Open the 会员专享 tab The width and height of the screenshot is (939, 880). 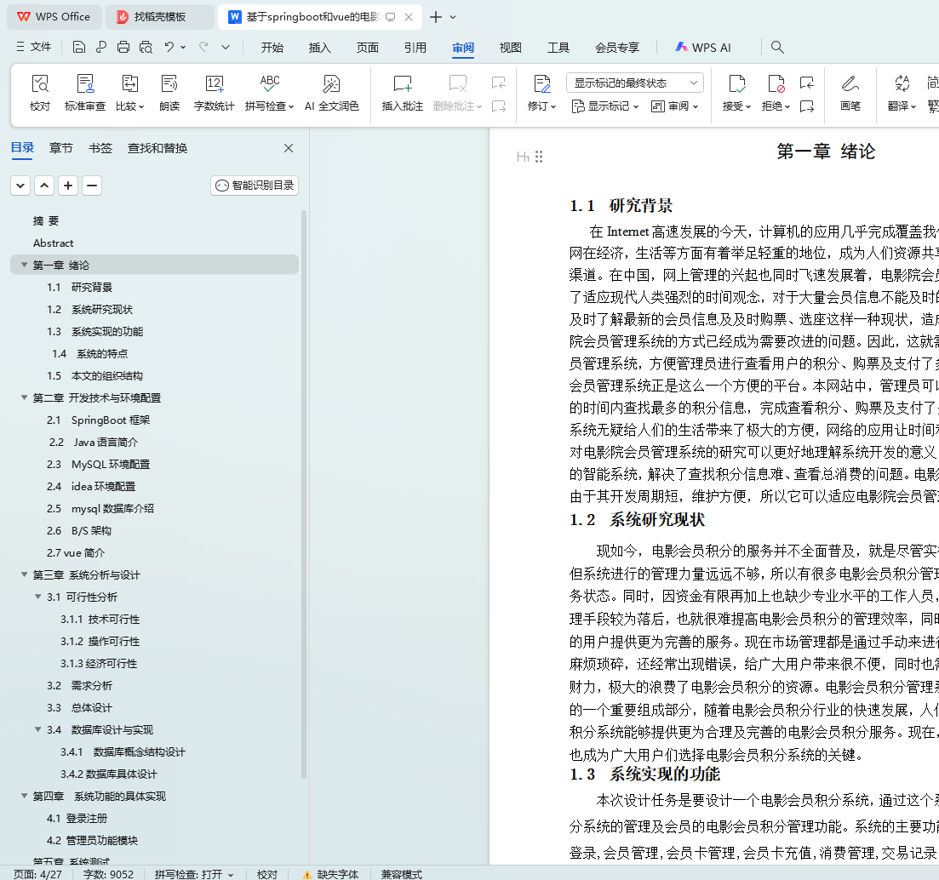point(617,48)
